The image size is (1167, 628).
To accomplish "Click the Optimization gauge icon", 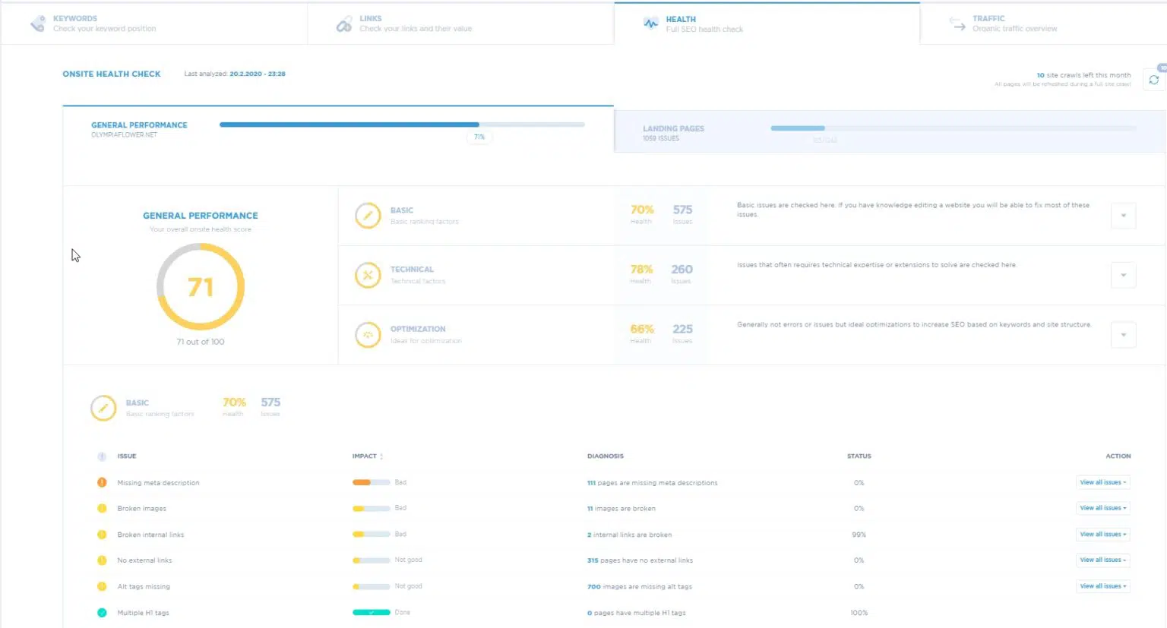I will pyautogui.click(x=368, y=335).
